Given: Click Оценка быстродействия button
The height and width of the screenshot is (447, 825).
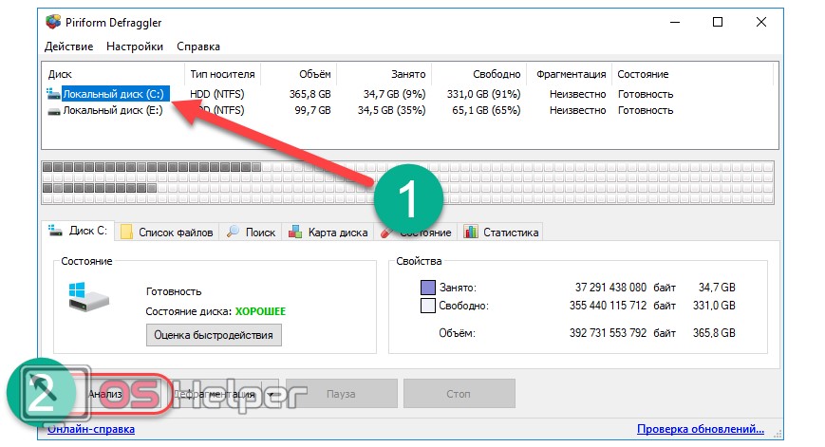Looking at the screenshot, I should (x=214, y=335).
